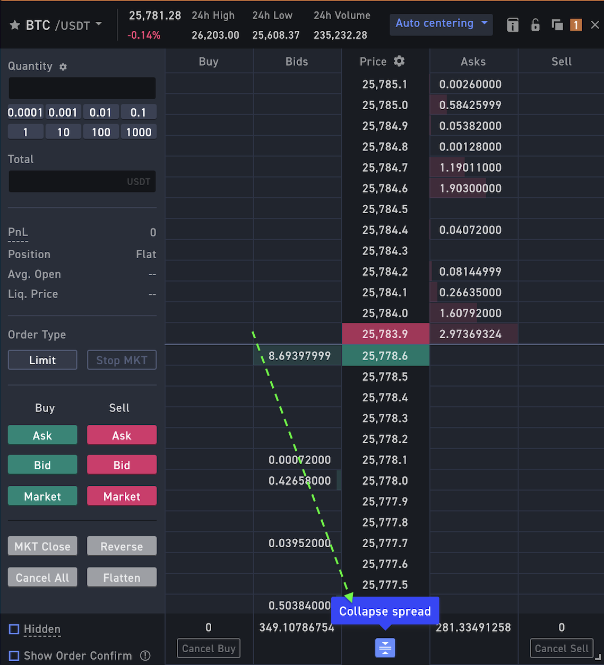604x665 pixels.
Task: Open the Auto centering dropdown
Action: tap(441, 24)
